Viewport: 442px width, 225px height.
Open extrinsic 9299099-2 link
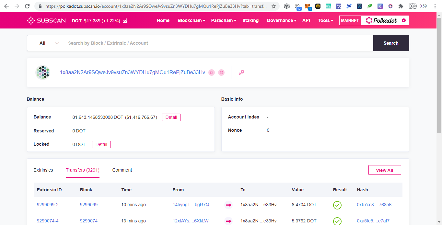[x=48, y=205]
